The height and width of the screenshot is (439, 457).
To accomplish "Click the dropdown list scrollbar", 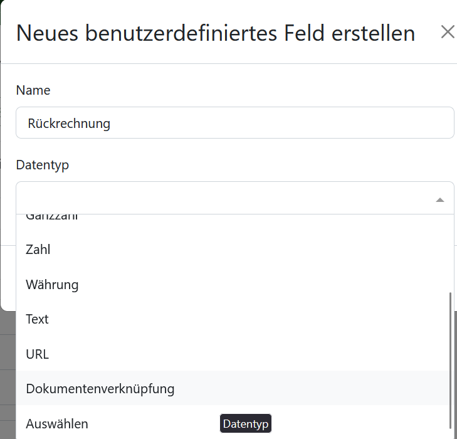I will 450,361.
